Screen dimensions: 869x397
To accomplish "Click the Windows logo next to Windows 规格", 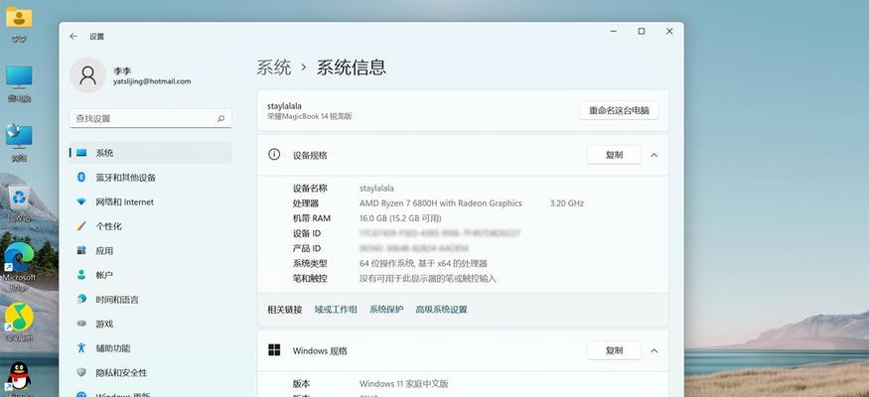I will [x=274, y=350].
